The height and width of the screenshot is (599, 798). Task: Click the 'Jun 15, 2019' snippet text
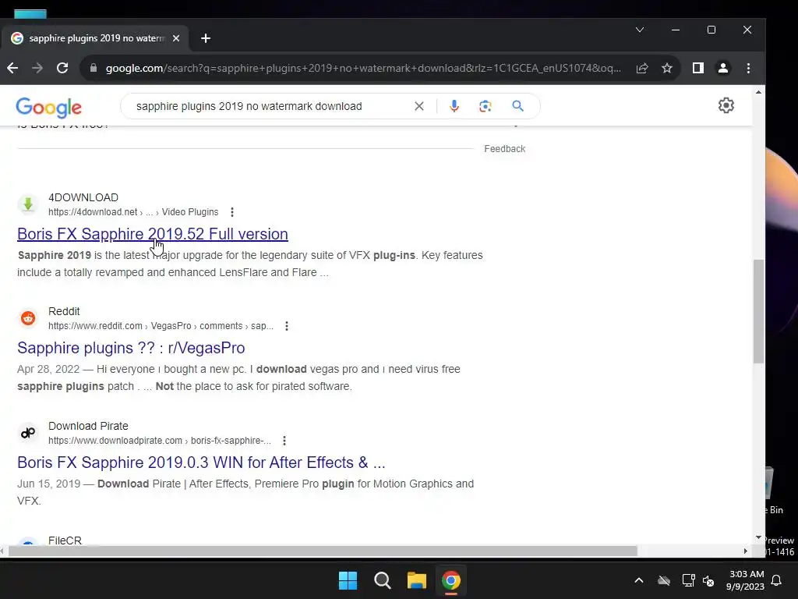(245, 492)
